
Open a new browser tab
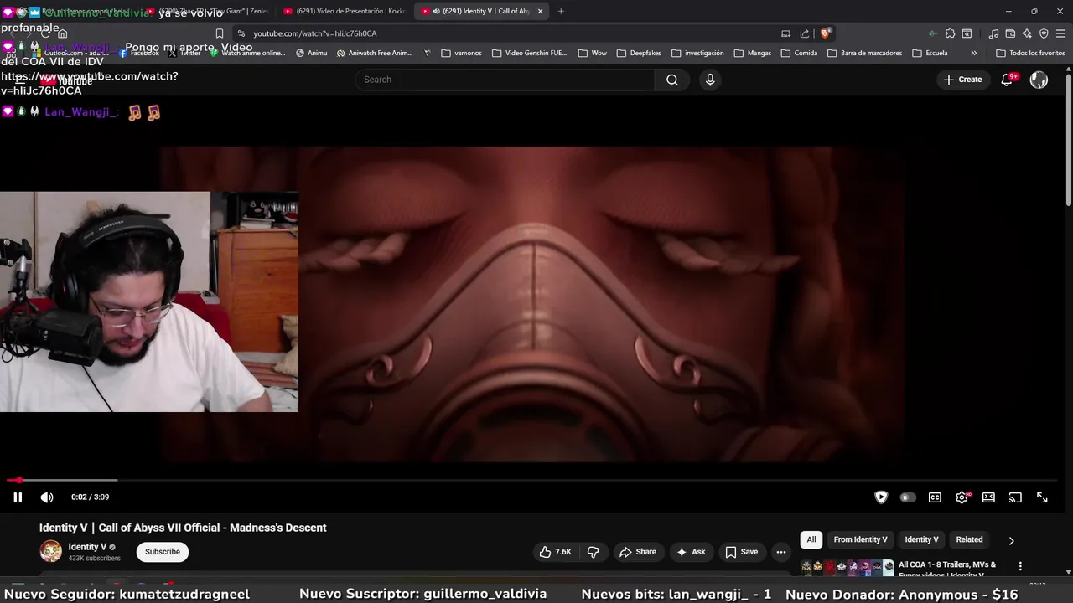point(561,11)
